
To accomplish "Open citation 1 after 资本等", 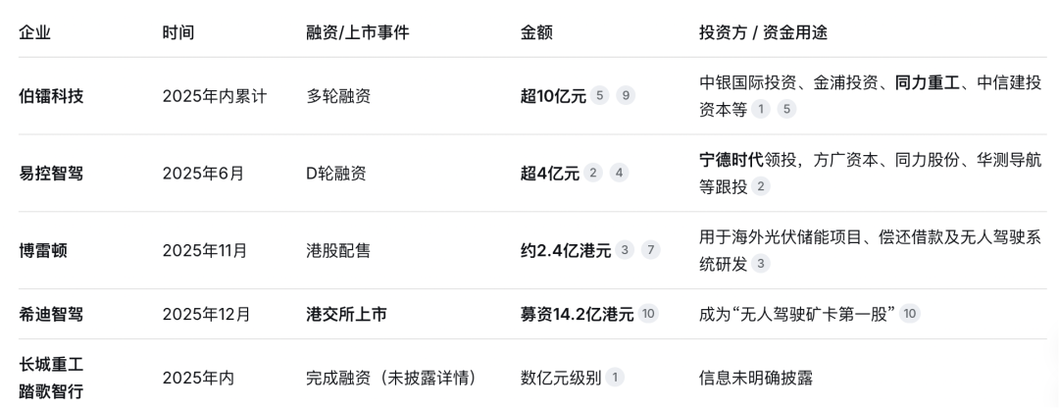I will (761, 110).
